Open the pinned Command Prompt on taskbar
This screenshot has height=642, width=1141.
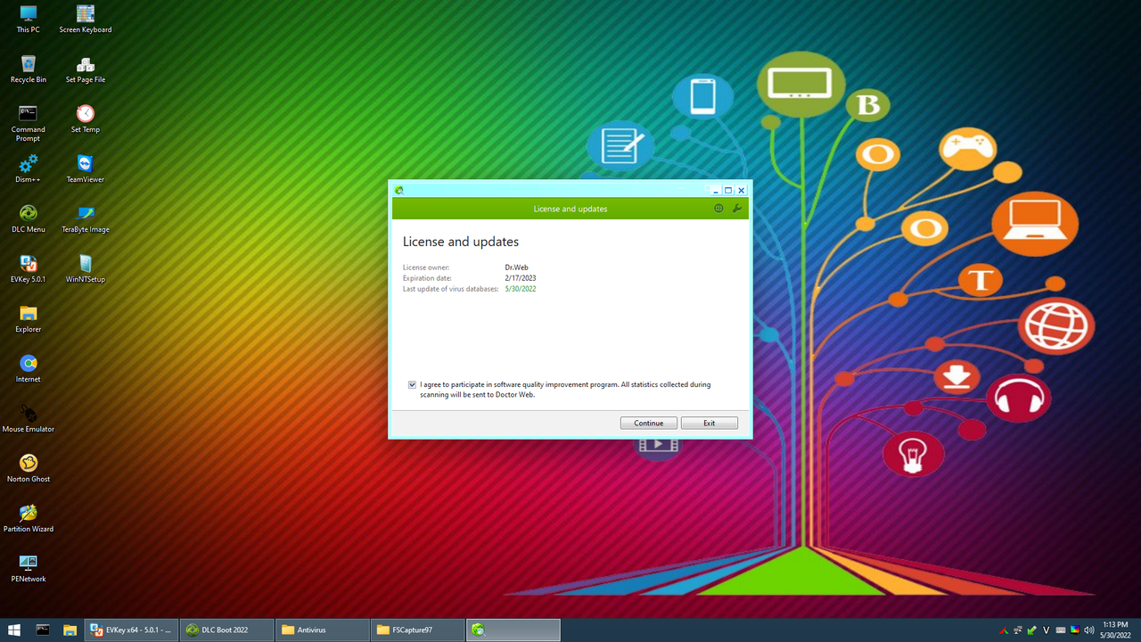click(x=43, y=630)
